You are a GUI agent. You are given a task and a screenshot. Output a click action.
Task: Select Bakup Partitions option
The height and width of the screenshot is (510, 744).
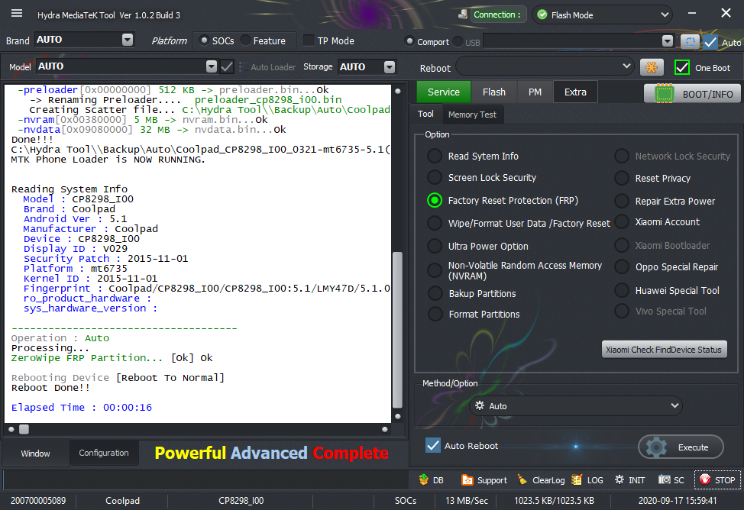coord(435,293)
